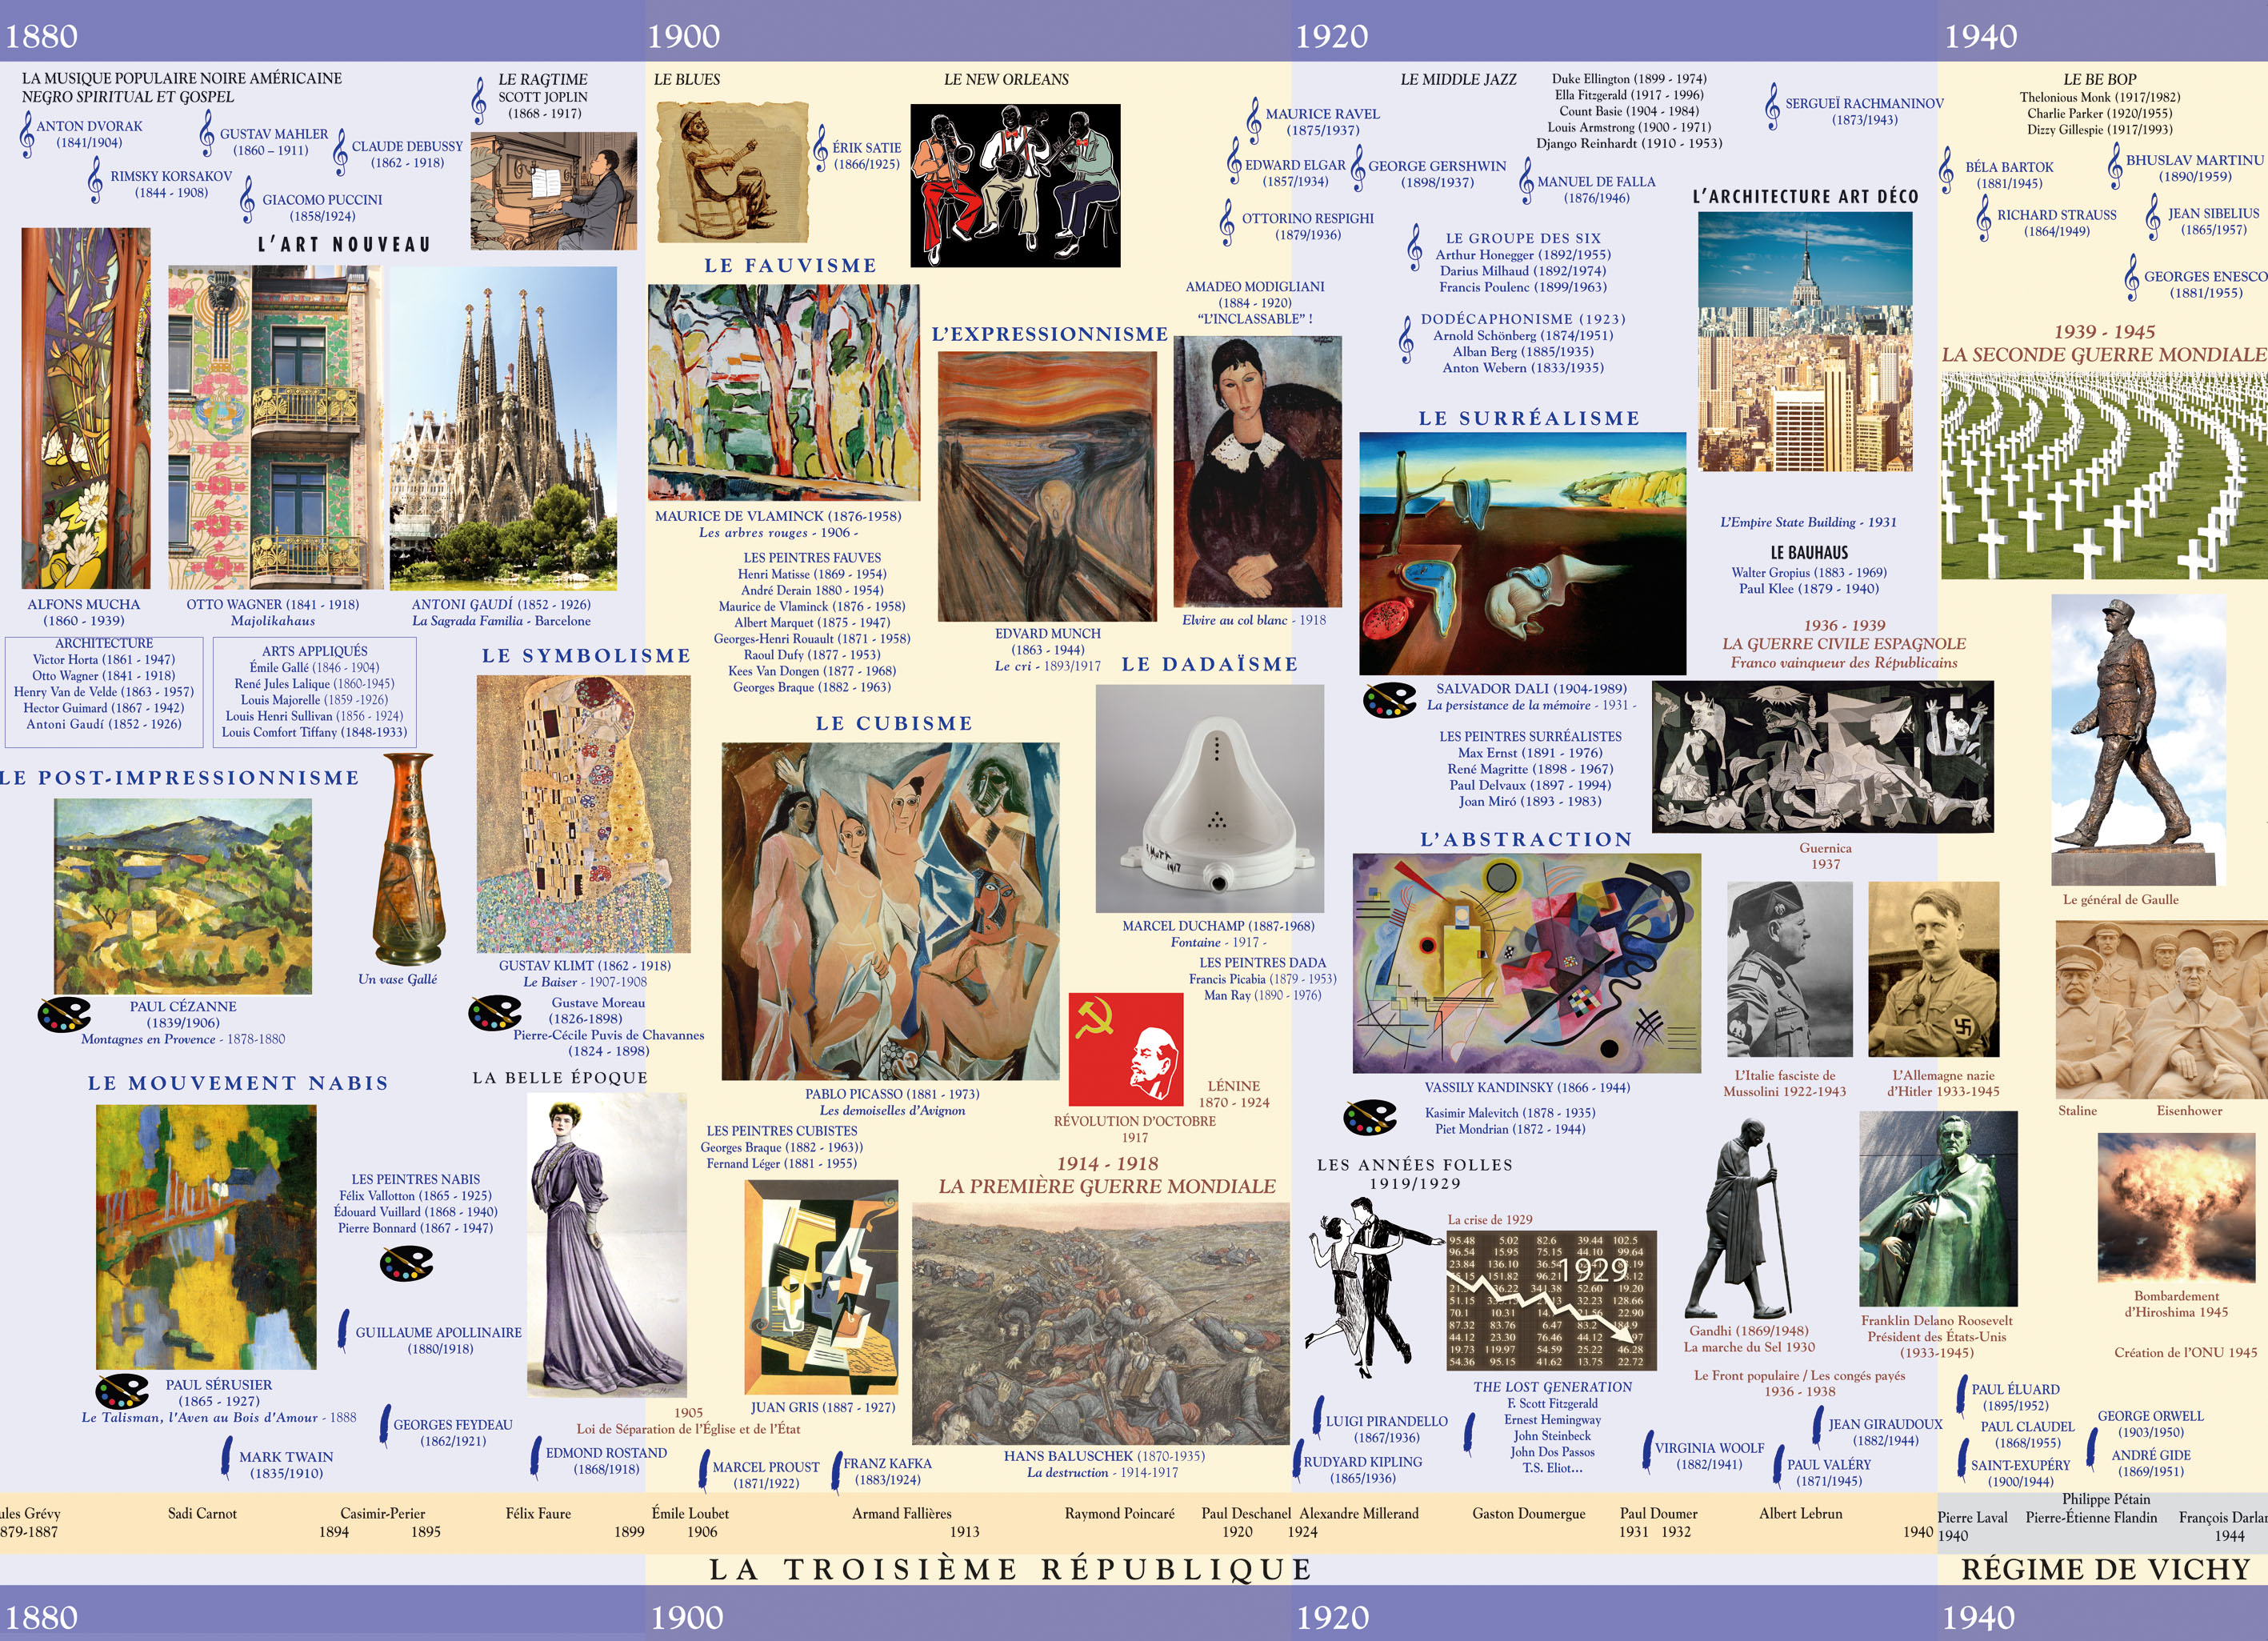This screenshot has height=1641, width=2268.
Task: Select the palette icon next to Gustave Moreau
Action: tap(495, 1012)
